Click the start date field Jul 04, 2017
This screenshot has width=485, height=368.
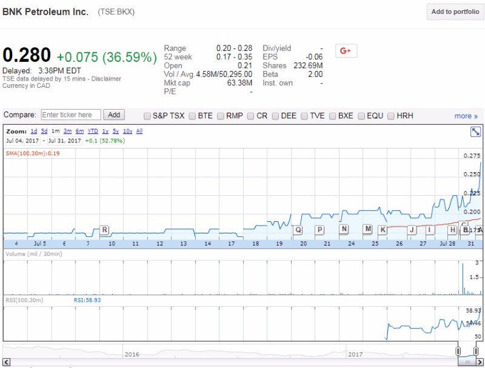(x=22, y=141)
